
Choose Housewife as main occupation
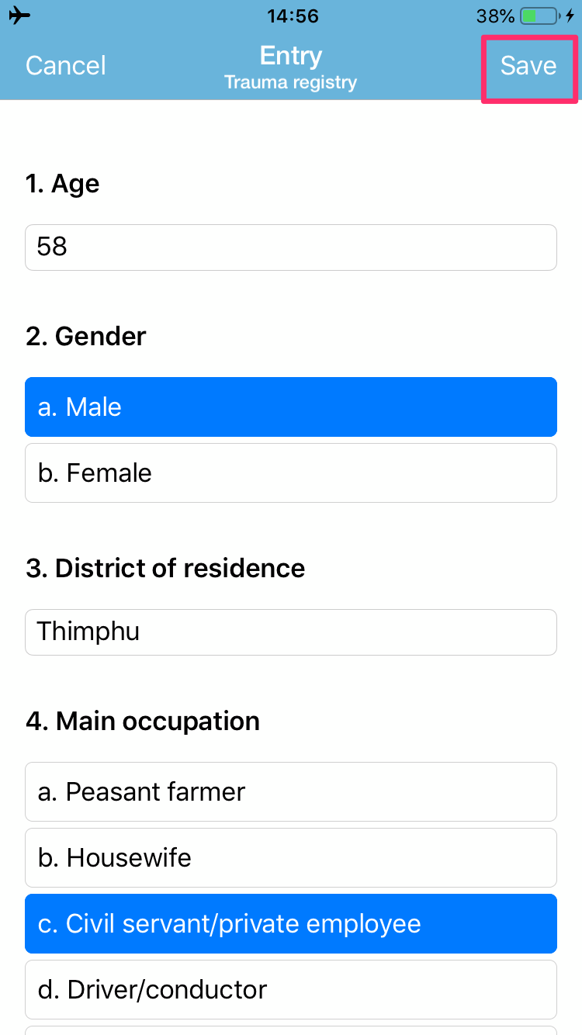pos(291,857)
